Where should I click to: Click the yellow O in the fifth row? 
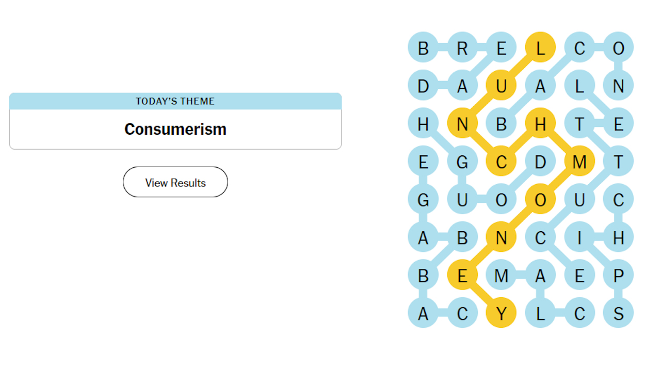pos(540,199)
